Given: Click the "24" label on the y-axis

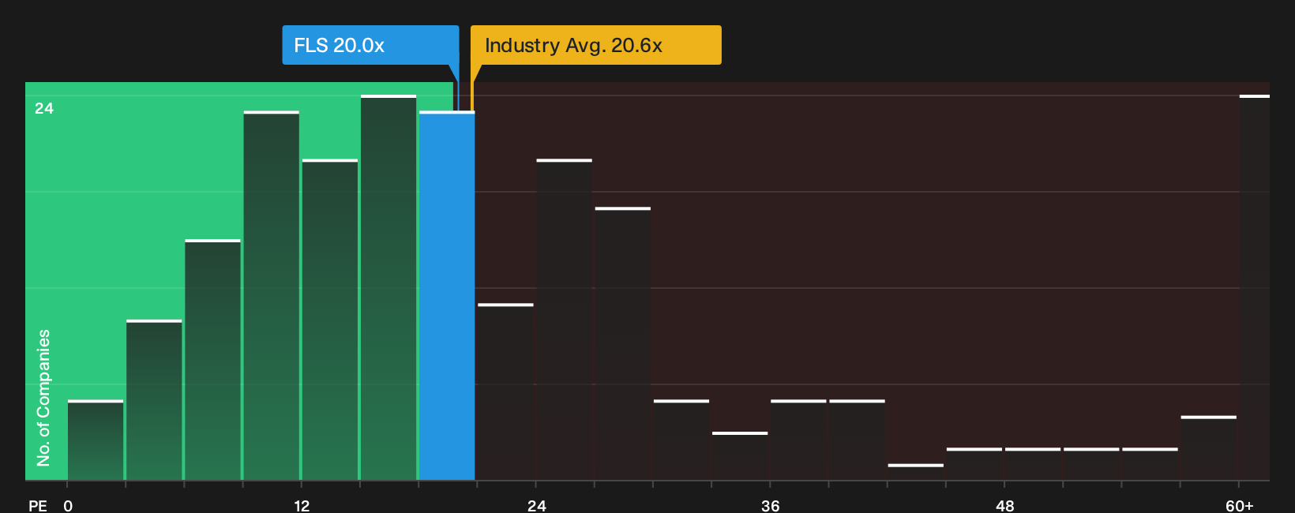Looking at the screenshot, I should coord(44,108).
